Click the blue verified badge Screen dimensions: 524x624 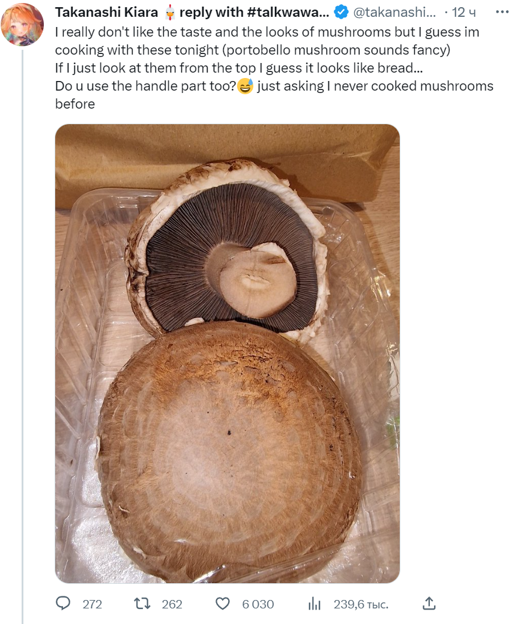(x=341, y=13)
